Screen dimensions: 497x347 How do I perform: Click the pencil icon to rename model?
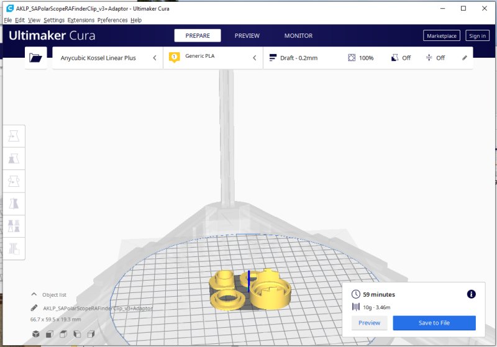click(34, 308)
